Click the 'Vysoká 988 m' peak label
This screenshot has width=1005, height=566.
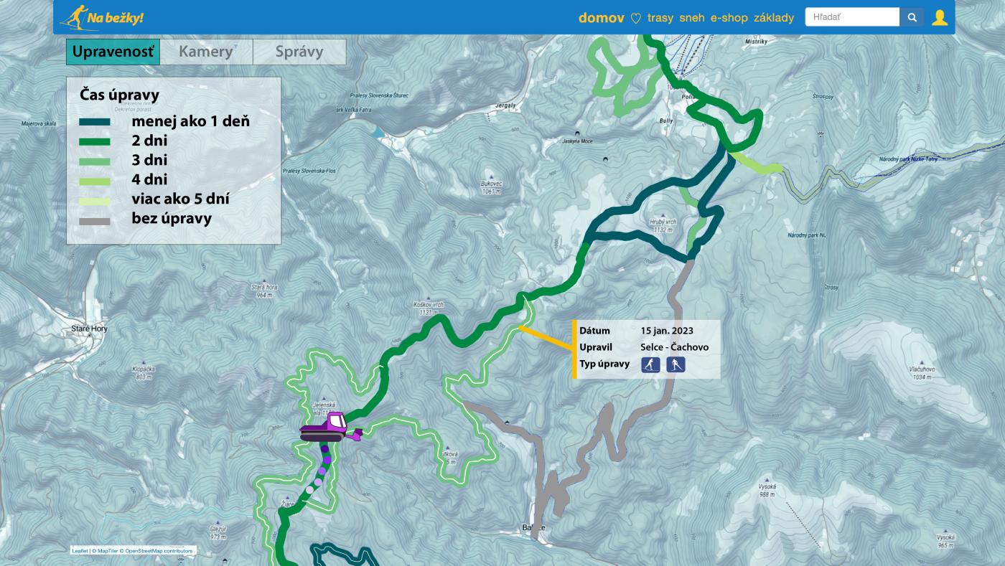click(767, 490)
